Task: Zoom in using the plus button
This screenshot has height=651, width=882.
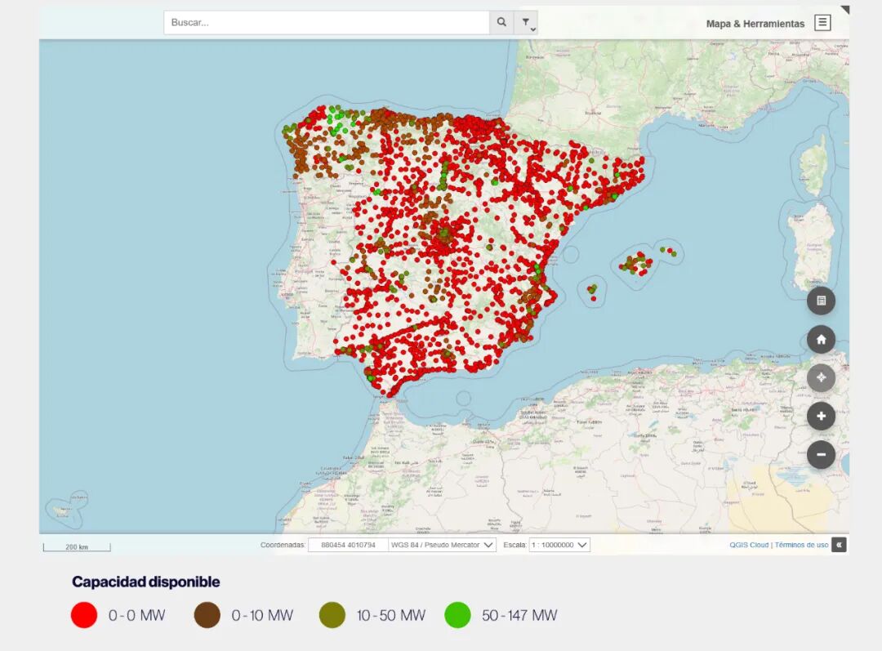Action: coord(821,416)
